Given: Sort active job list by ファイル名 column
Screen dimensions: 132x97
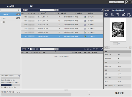Looking at the screenshot, I should tap(42, 52).
